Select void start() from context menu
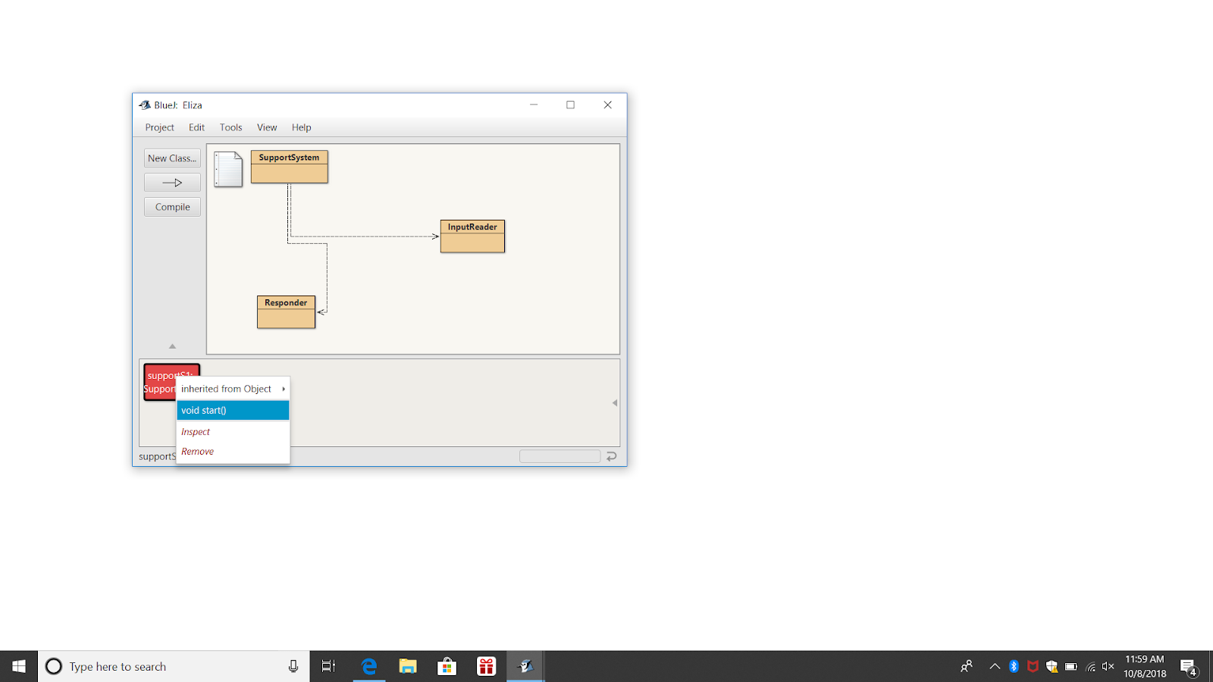This screenshot has height=682, width=1213. (233, 410)
